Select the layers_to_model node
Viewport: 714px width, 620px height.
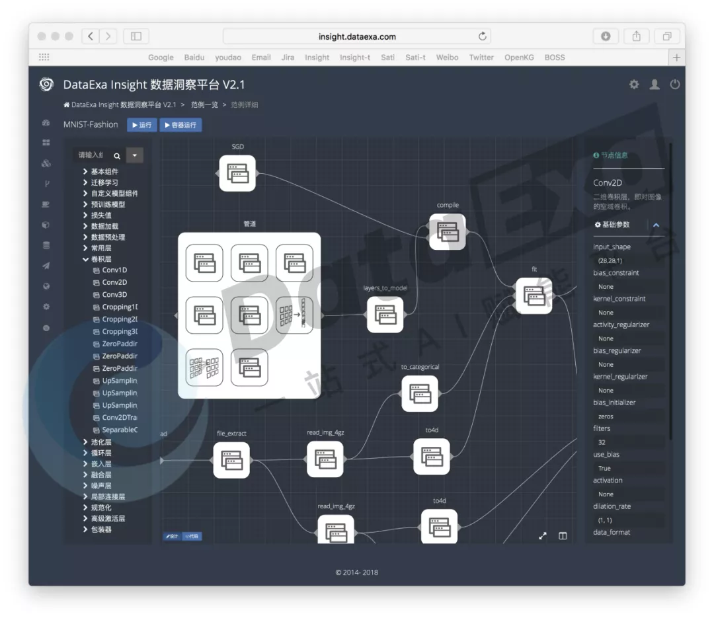pos(385,315)
